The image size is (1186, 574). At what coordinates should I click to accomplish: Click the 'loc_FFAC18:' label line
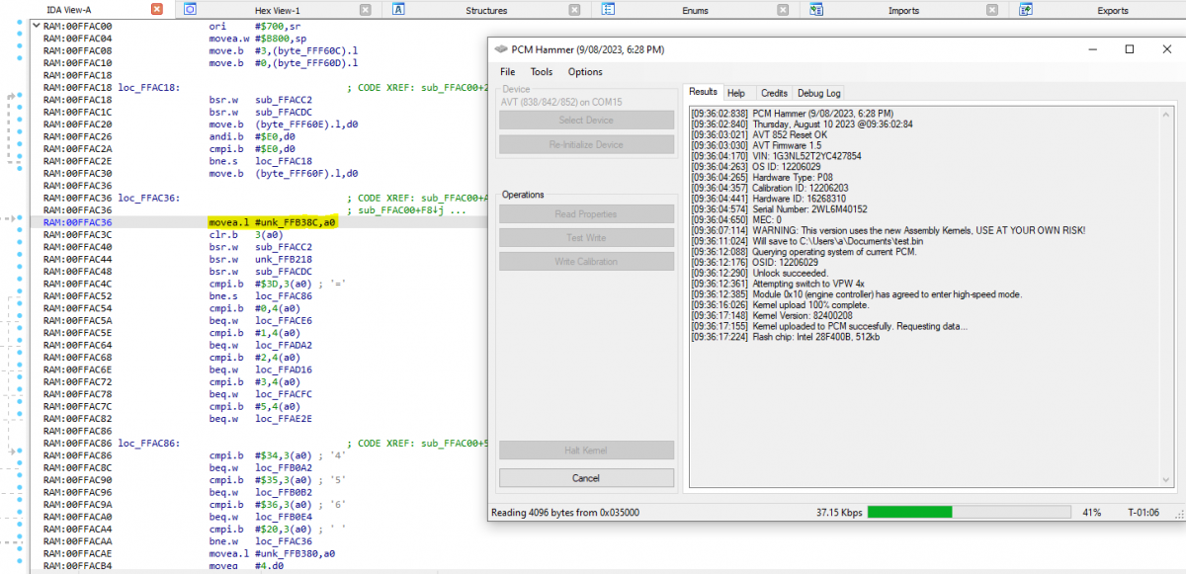point(148,88)
